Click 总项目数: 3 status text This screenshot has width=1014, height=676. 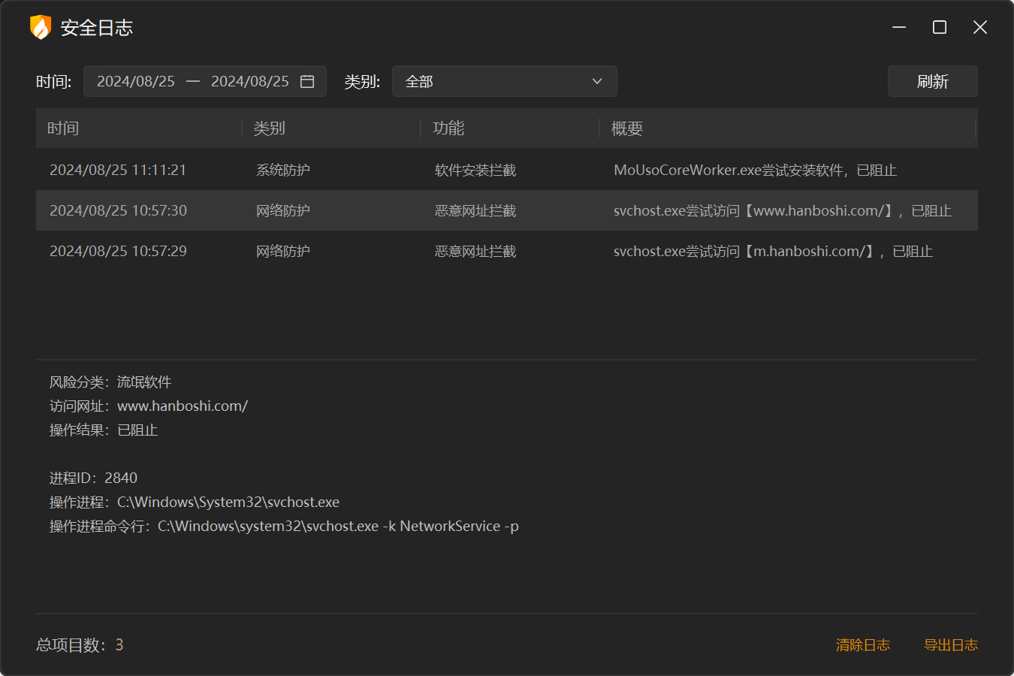pyautogui.click(x=80, y=644)
